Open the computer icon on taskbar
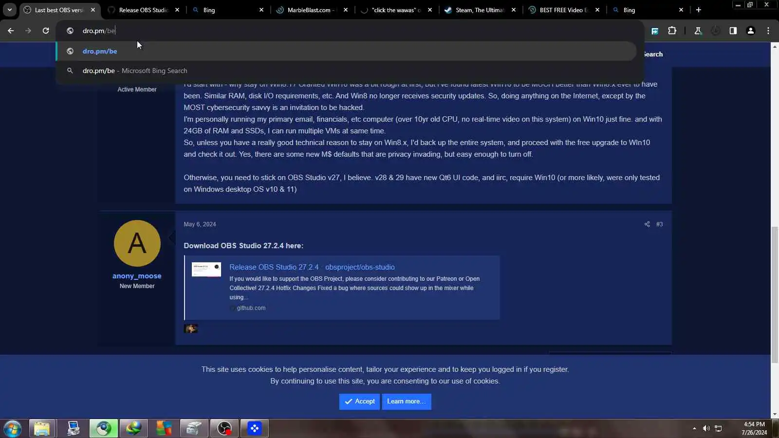 click(x=73, y=429)
